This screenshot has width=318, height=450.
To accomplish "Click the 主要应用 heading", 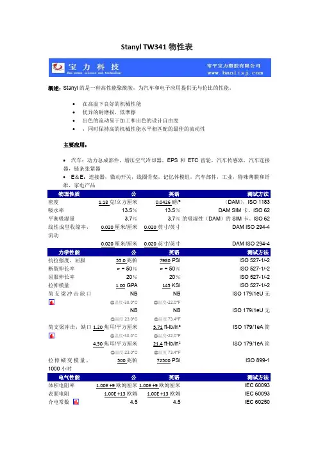I will pyautogui.click(x=75, y=145).
